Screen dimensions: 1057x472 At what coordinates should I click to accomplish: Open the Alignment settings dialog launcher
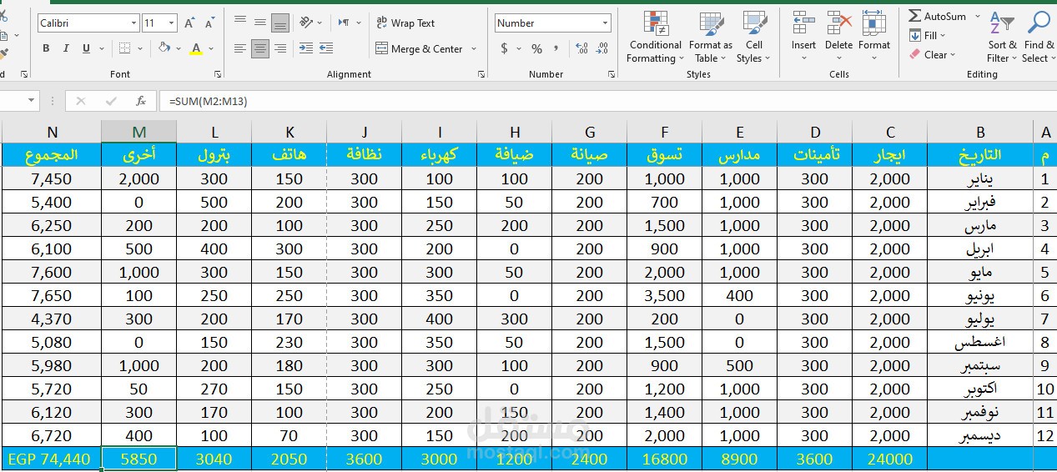481,74
